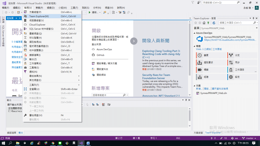Screen dimensions: 260x146
Task: Toggle auto-hide pin on Team Explorer panel
Action: pyautogui.click(x=253, y=18)
